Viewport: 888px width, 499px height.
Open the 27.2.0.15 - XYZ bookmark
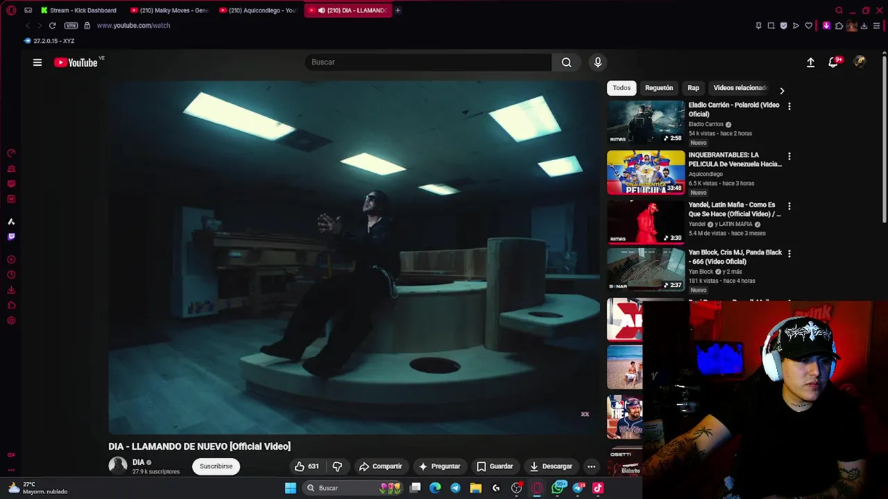pyautogui.click(x=49, y=41)
